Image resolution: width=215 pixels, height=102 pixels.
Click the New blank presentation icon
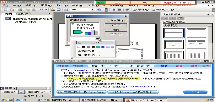6,10
